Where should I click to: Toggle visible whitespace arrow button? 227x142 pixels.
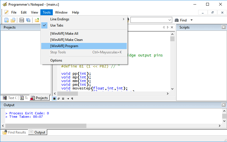[x=68, y=99]
